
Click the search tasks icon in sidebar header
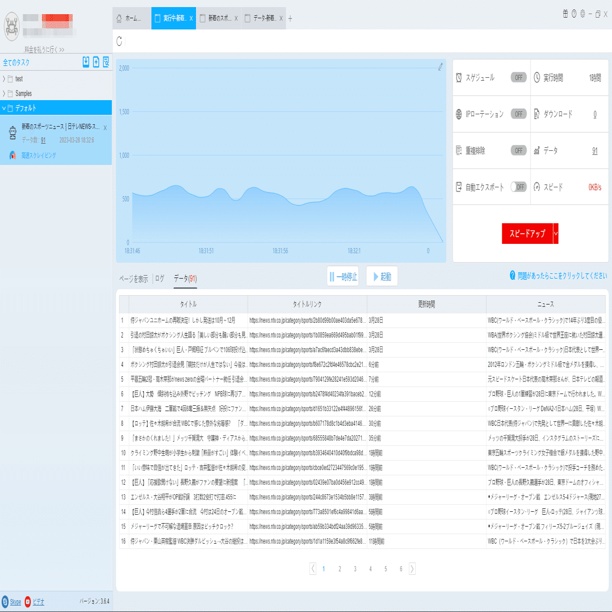[106, 62]
